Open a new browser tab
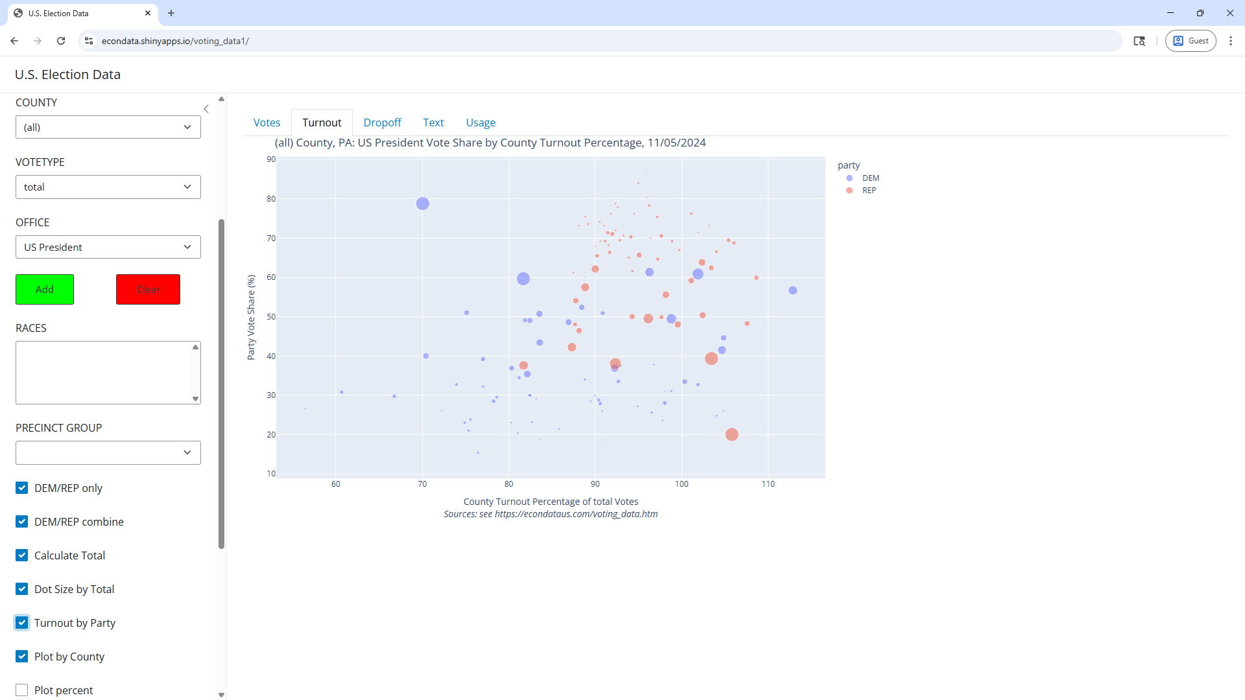The height and width of the screenshot is (700, 1245). [x=171, y=13]
